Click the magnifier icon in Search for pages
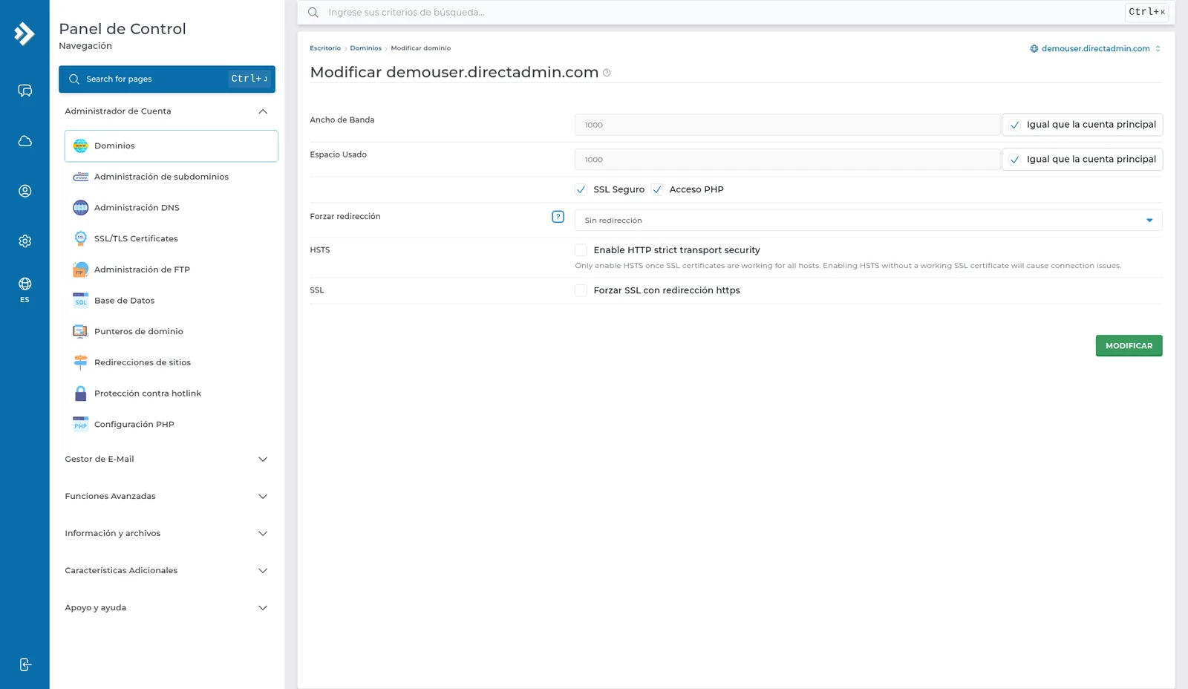 74,79
